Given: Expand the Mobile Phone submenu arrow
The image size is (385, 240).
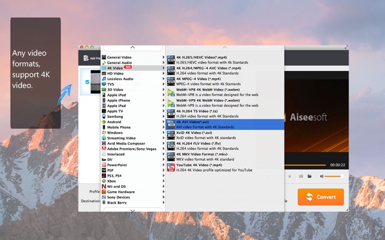Looking at the screenshot, I should coord(163,127).
